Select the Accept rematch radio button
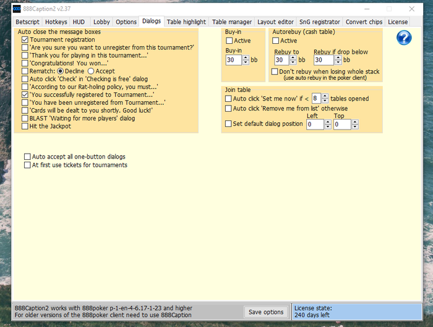The width and height of the screenshot is (433, 327). click(91, 71)
